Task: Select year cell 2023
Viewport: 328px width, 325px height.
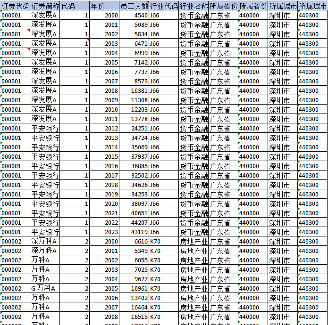Action: pos(104,232)
